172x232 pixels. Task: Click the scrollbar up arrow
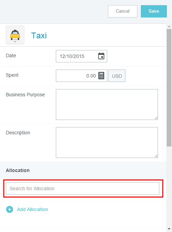point(169,26)
